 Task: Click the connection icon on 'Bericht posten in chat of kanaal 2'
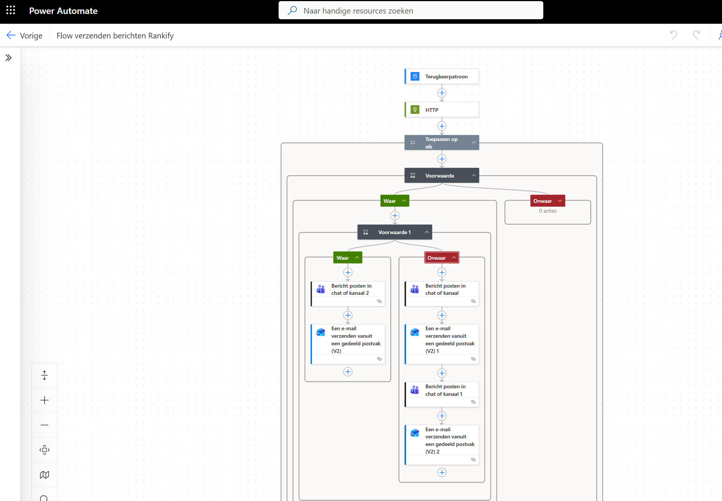pos(380,301)
